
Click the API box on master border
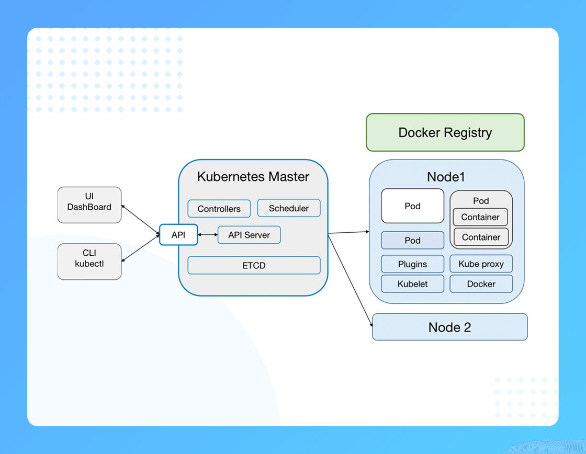click(178, 235)
